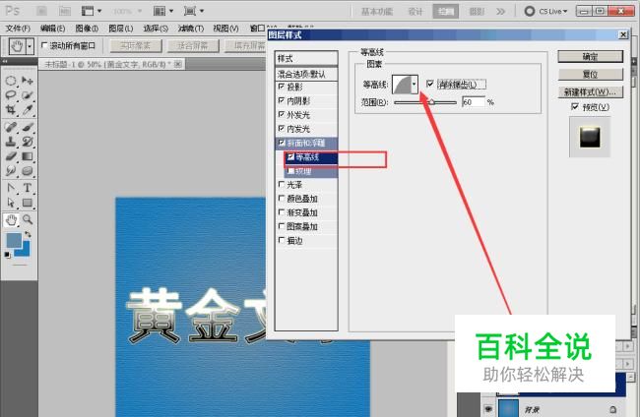Click the foreground color swatch
The image size is (640, 417).
pyautogui.click(x=13, y=240)
